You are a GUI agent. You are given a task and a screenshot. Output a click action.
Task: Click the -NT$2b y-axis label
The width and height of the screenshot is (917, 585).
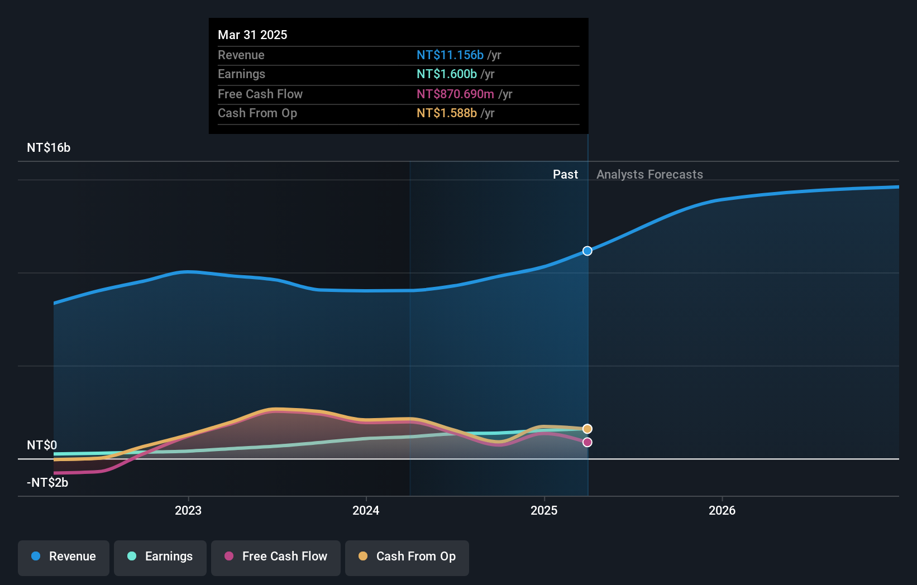(47, 482)
